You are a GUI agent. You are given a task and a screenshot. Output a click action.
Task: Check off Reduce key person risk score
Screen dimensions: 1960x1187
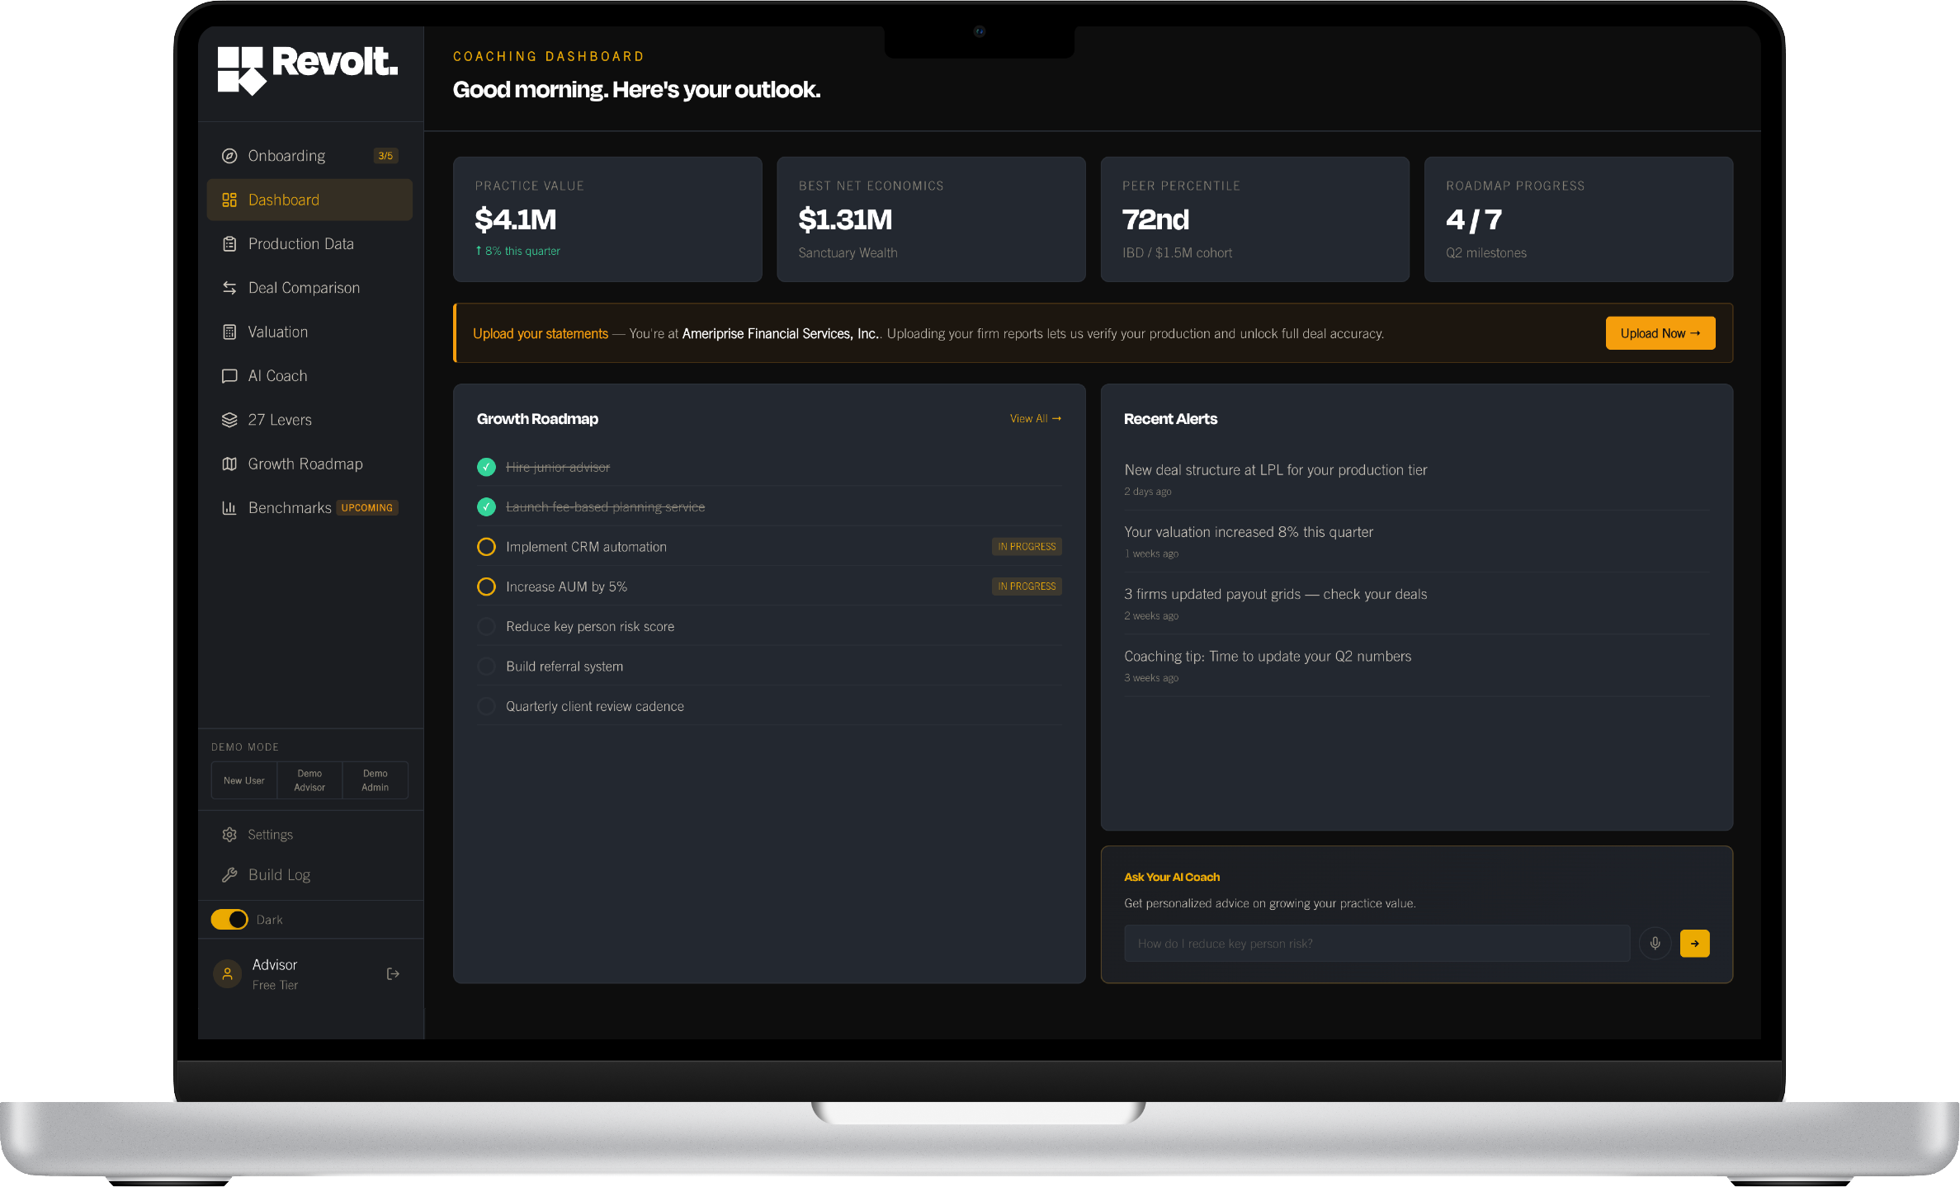pos(486,627)
